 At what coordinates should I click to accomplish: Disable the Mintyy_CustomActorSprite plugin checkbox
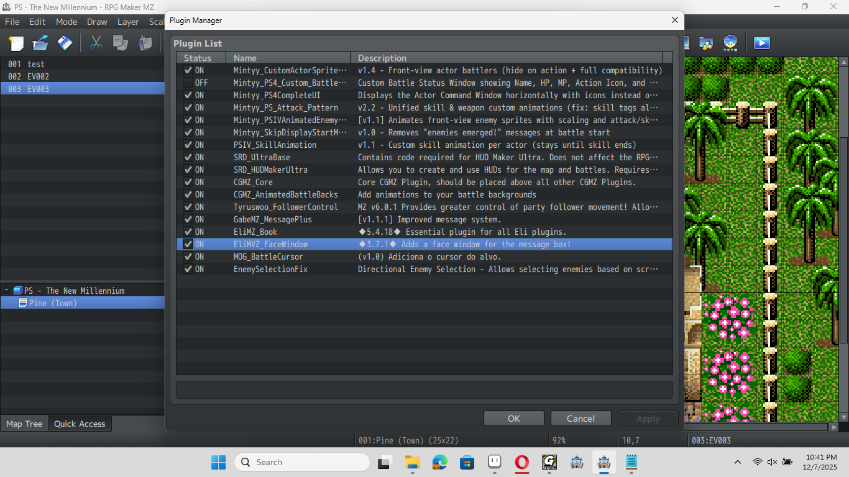pyautogui.click(x=188, y=70)
